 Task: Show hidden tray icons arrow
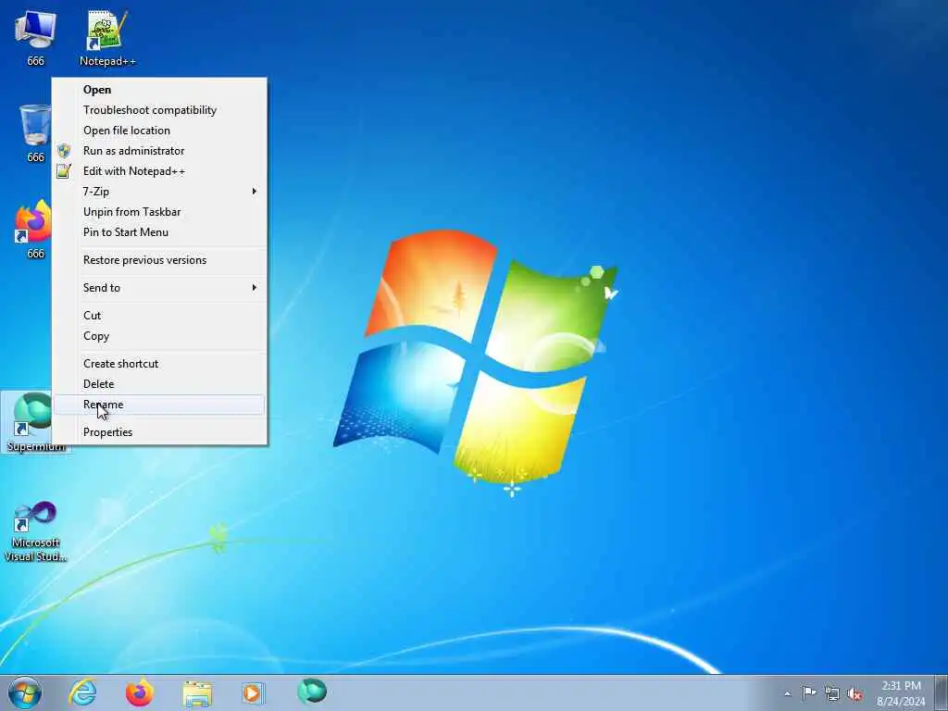pos(787,693)
